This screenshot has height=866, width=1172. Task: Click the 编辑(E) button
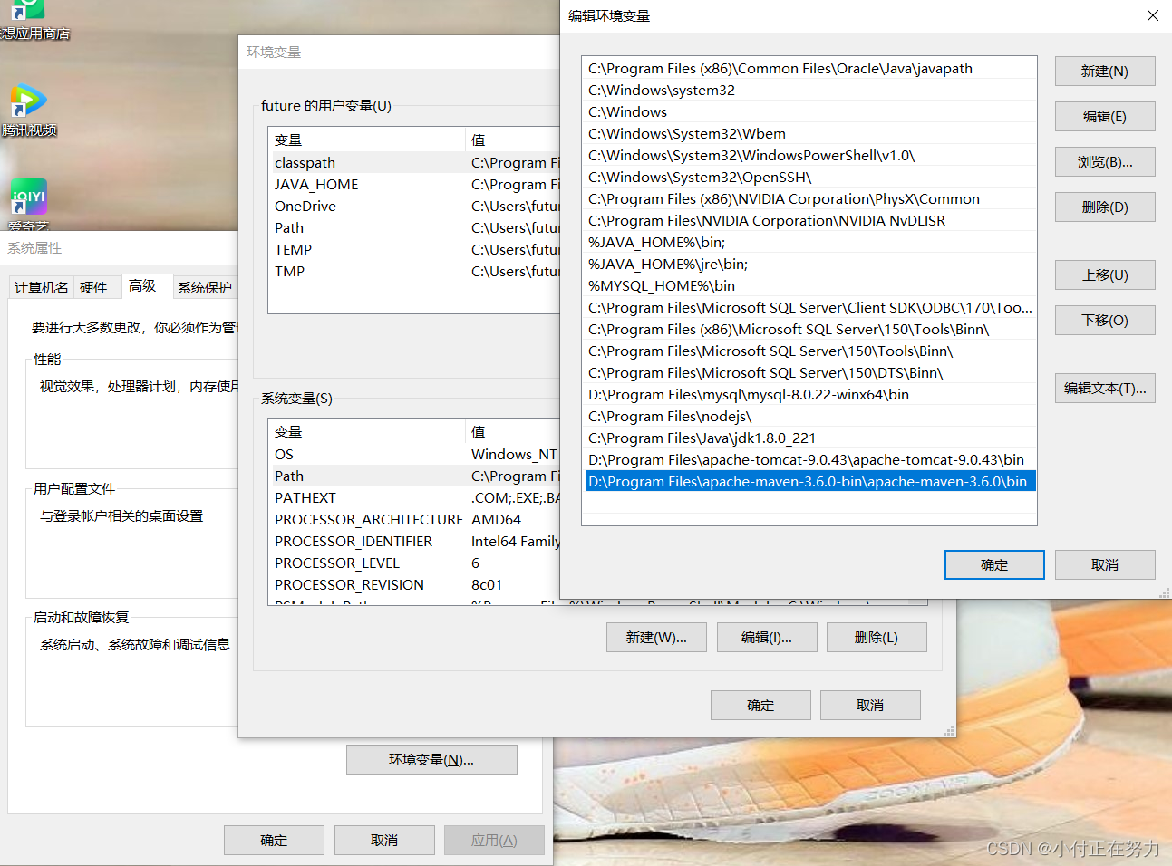click(1104, 117)
